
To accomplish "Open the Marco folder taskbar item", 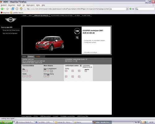I will [x=83, y=122].
